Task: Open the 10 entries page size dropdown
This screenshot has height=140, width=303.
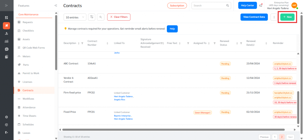Action: [x=75, y=17]
